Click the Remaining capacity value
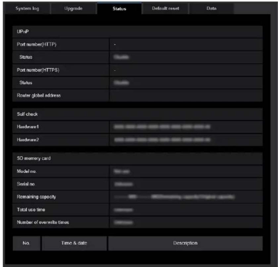 pyautogui.click(x=186, y=197)
